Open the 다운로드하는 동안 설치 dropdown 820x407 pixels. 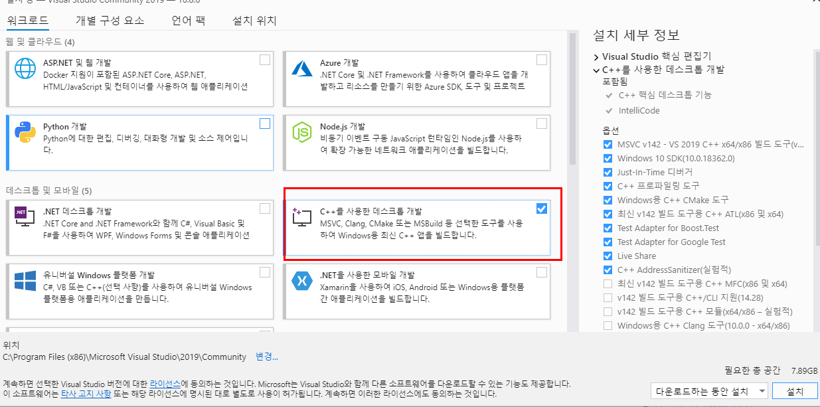pos(709,390)
